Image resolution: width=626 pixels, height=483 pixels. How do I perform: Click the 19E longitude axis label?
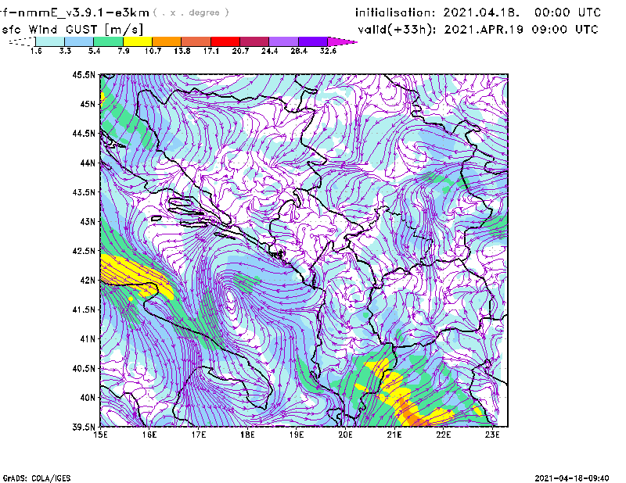[297, 435]
